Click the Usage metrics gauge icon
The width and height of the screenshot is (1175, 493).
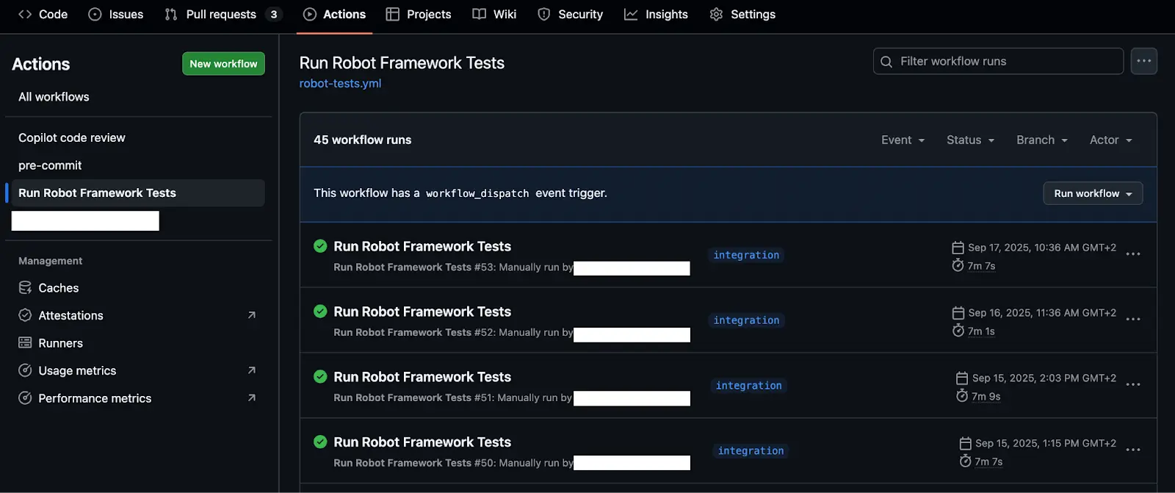pyautogui.click(x=25, y=370)
